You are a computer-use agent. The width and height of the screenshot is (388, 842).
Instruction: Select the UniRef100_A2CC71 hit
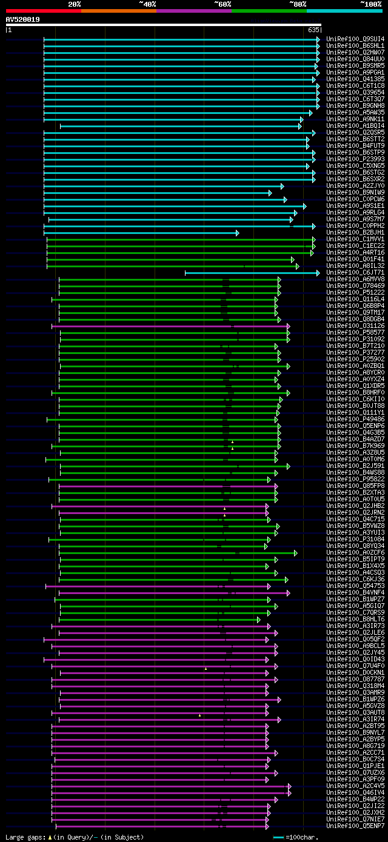(355, 753)
